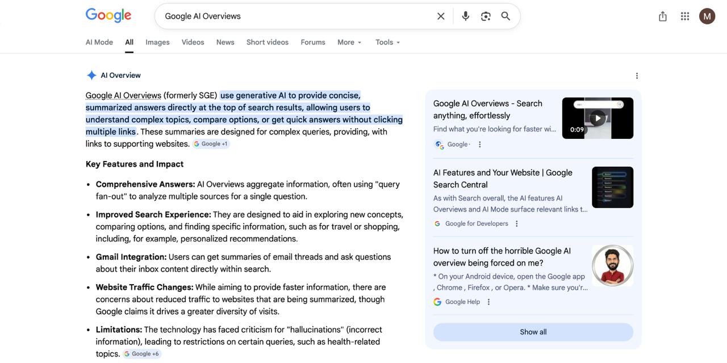Click the Google for Developers source label
The image size is (727, 363).
[x=477, y=224]
